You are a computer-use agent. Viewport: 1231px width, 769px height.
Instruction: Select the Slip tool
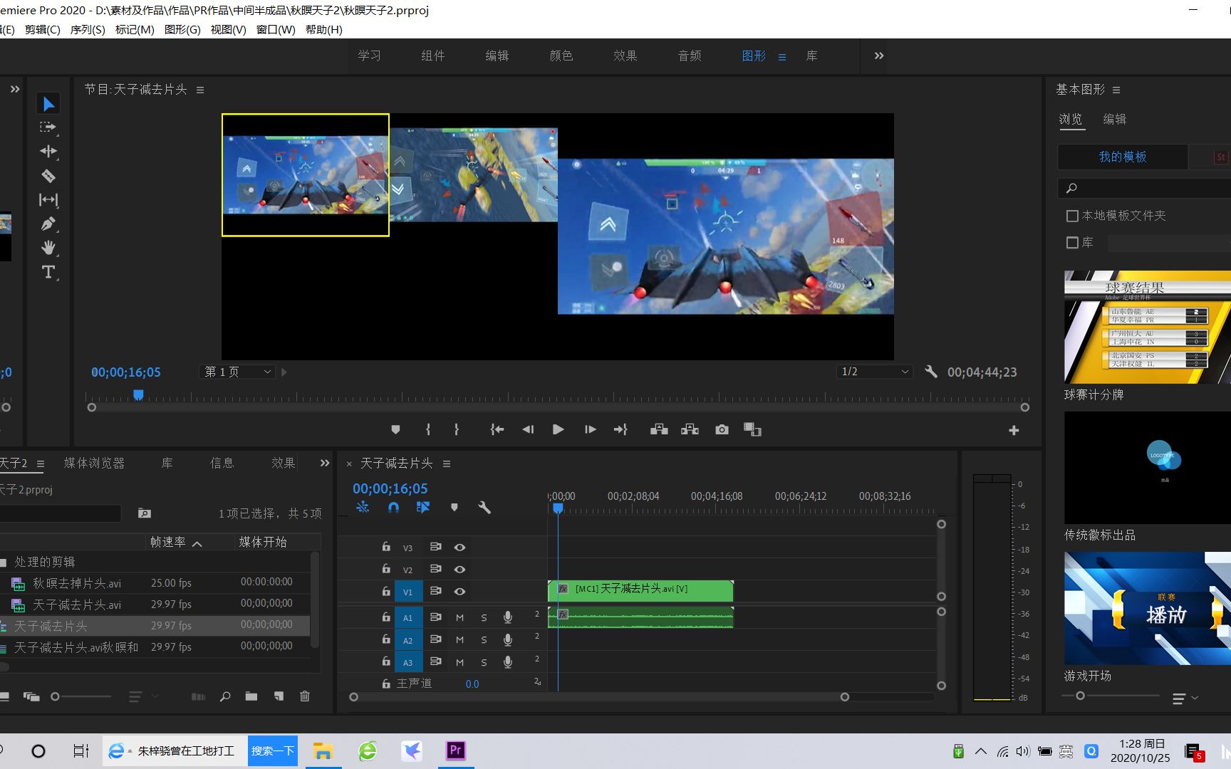coord(48,199)
